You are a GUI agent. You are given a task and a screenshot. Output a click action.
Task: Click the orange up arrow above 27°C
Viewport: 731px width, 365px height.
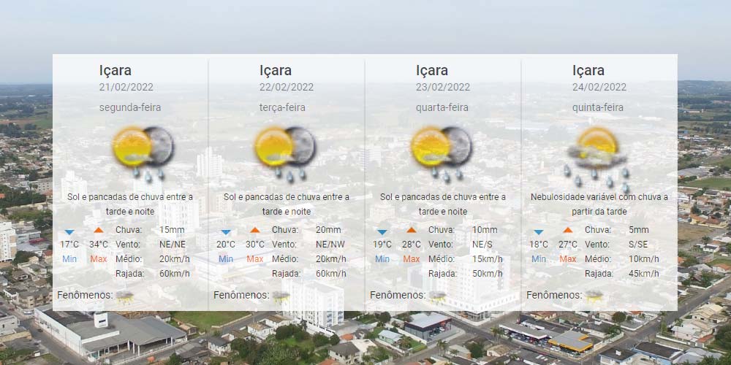click(x=568, y=231)
